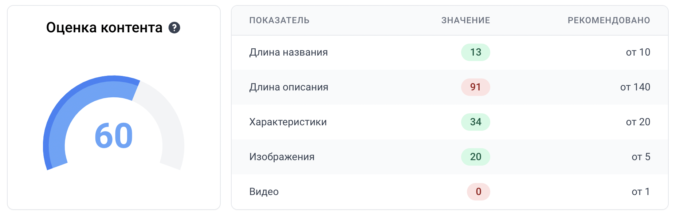Click the green badge showing 20
The width and height of the screenshot is (676, 215).
point(476,157)
